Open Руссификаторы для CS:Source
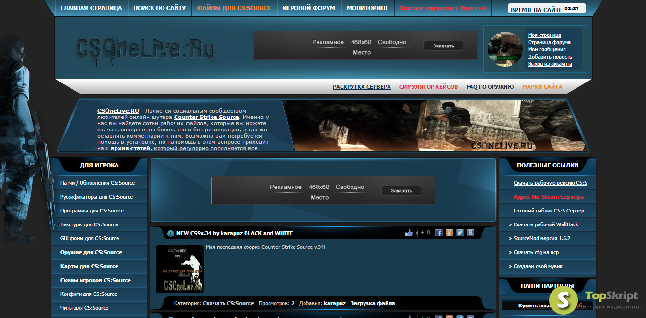 (96, 197)
